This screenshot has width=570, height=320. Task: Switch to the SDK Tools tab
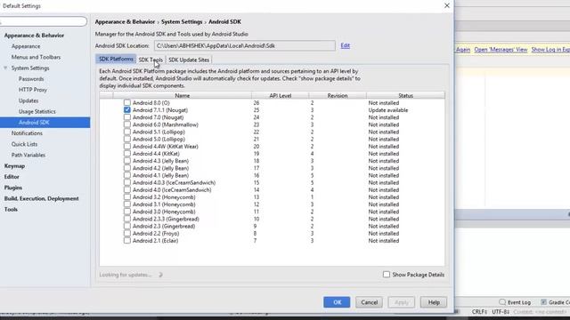tap(151, 60)
